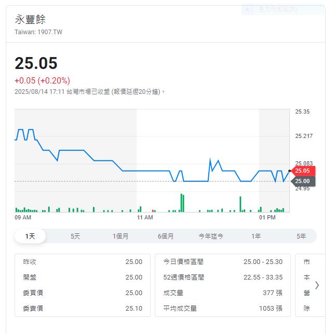Click the 25.00 - 25.30 day range value
Viewport: 334px width, 334px height.
click(x=263, y=261)
